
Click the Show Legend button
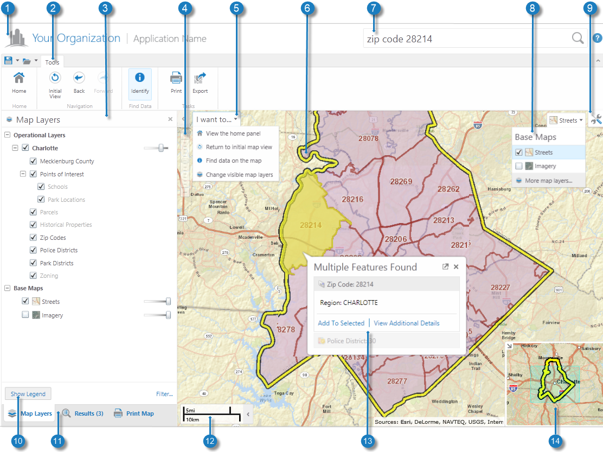point(29,394)
